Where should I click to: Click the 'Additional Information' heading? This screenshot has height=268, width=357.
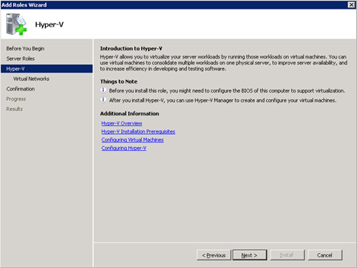click(129, 113)
